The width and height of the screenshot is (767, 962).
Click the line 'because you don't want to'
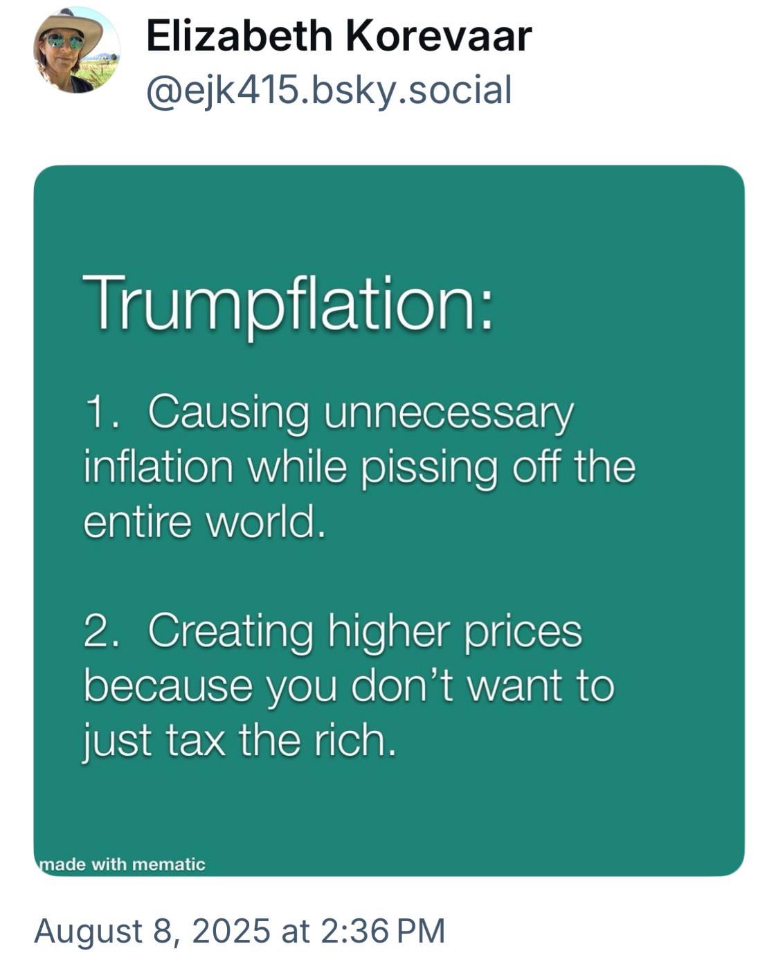pos(349,687)
